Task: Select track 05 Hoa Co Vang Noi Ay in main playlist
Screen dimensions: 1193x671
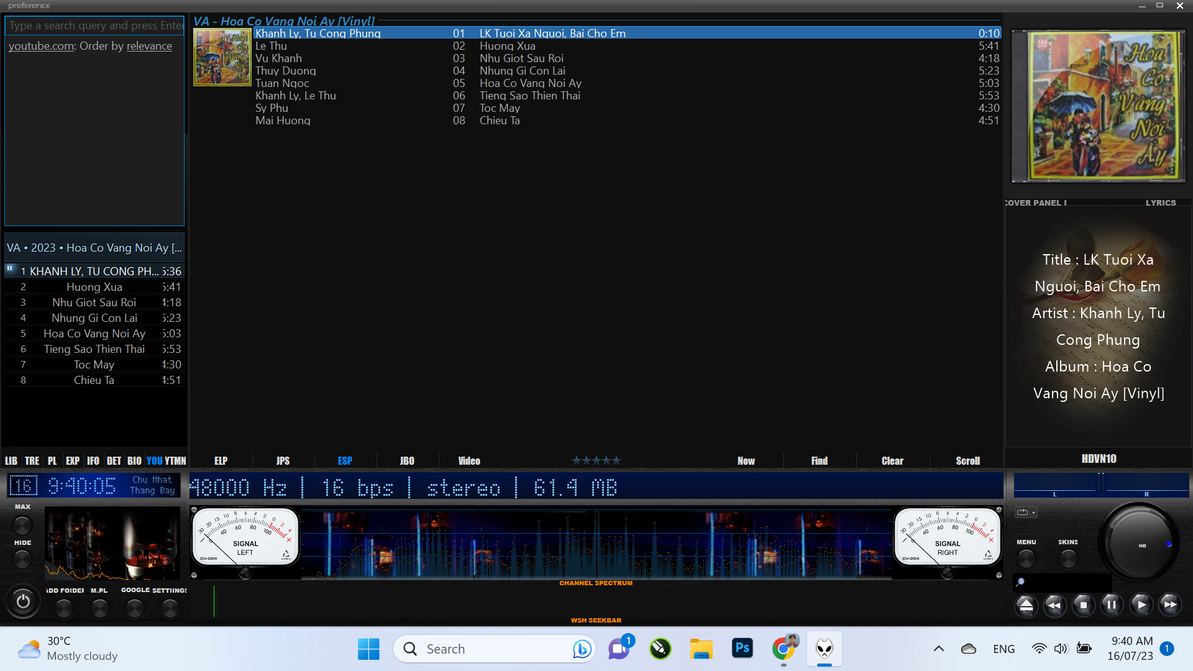Action: [x=627, y=83]
